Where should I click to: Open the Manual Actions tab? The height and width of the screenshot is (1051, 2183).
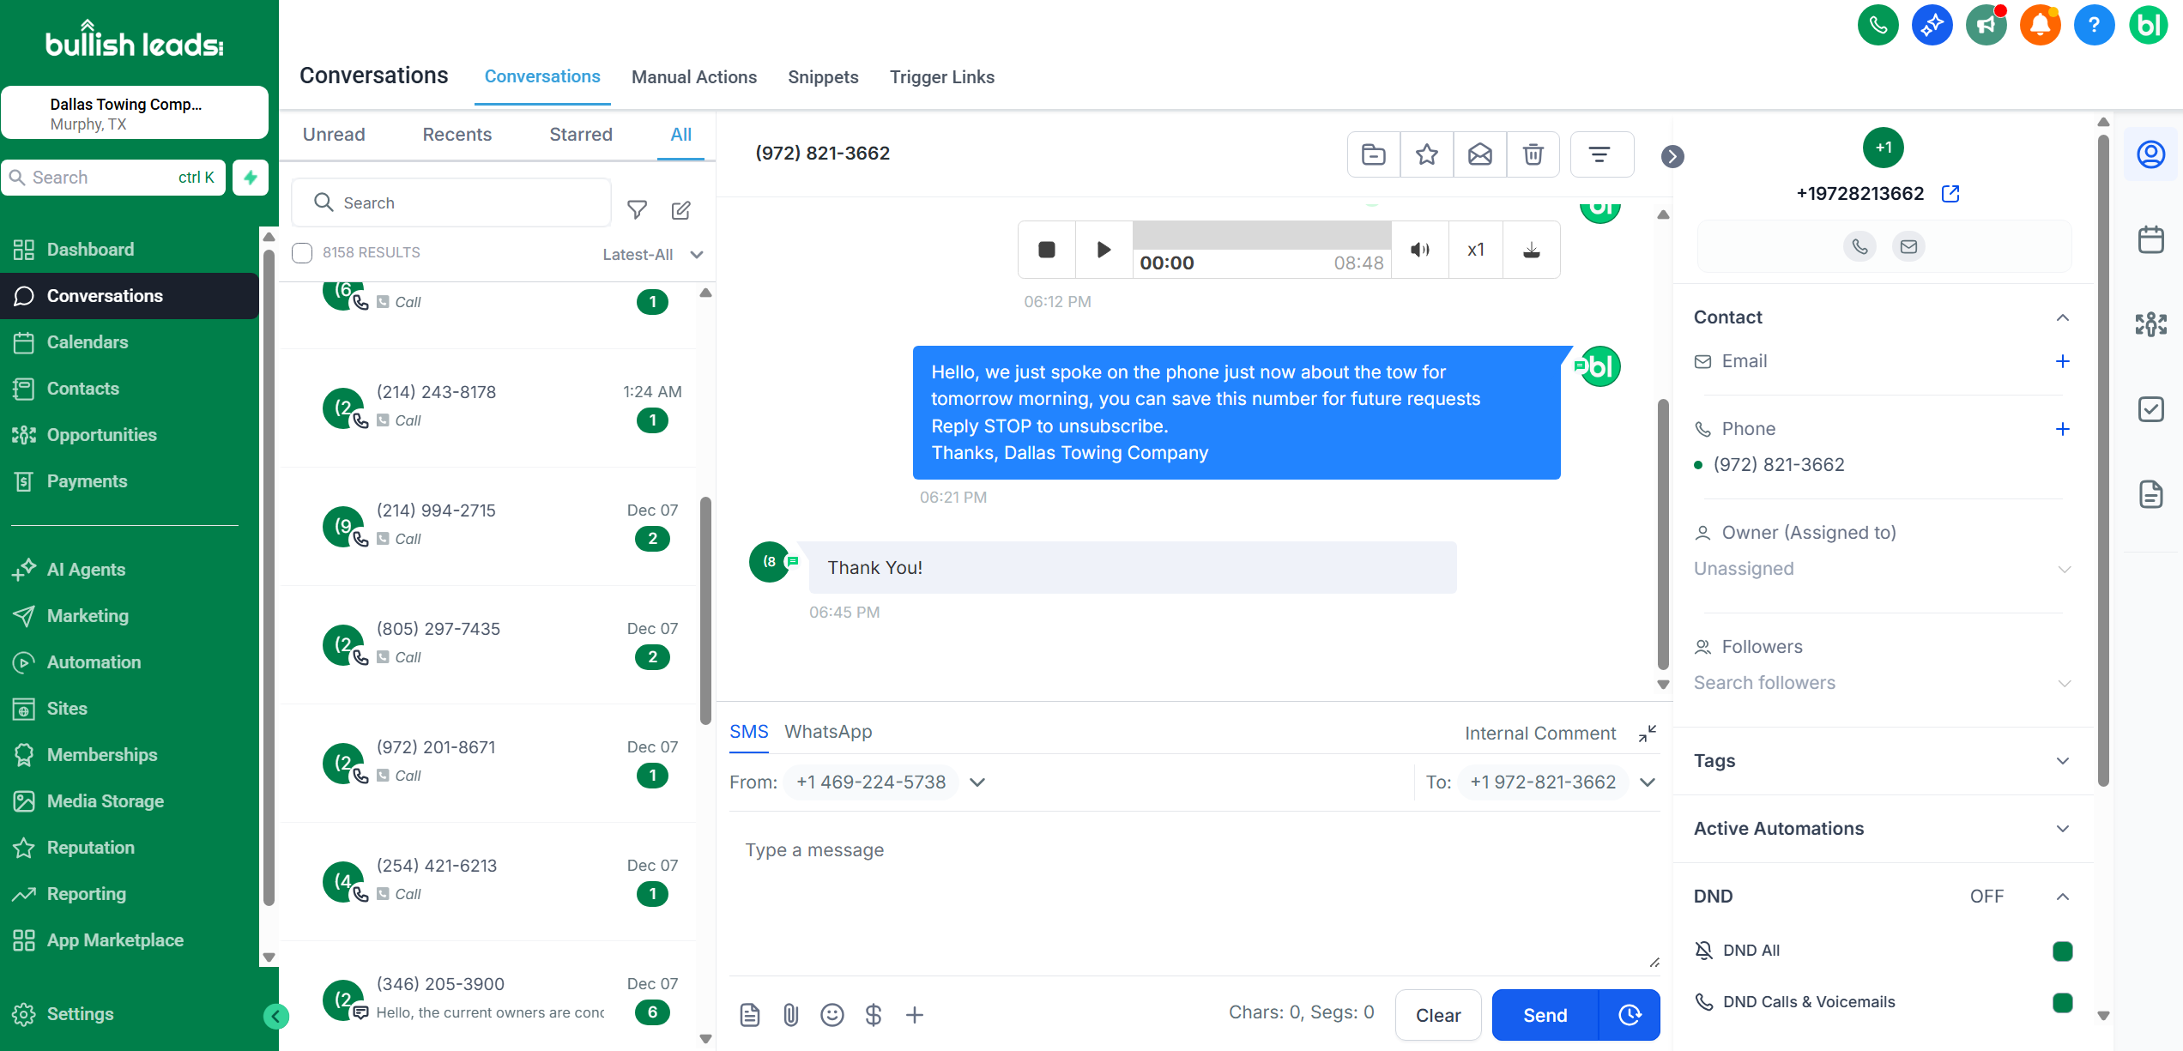point(694,77)
